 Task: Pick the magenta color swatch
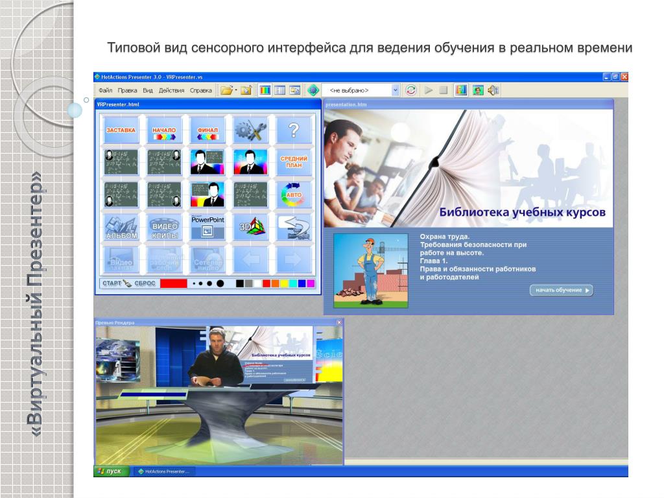click(311, 283)
